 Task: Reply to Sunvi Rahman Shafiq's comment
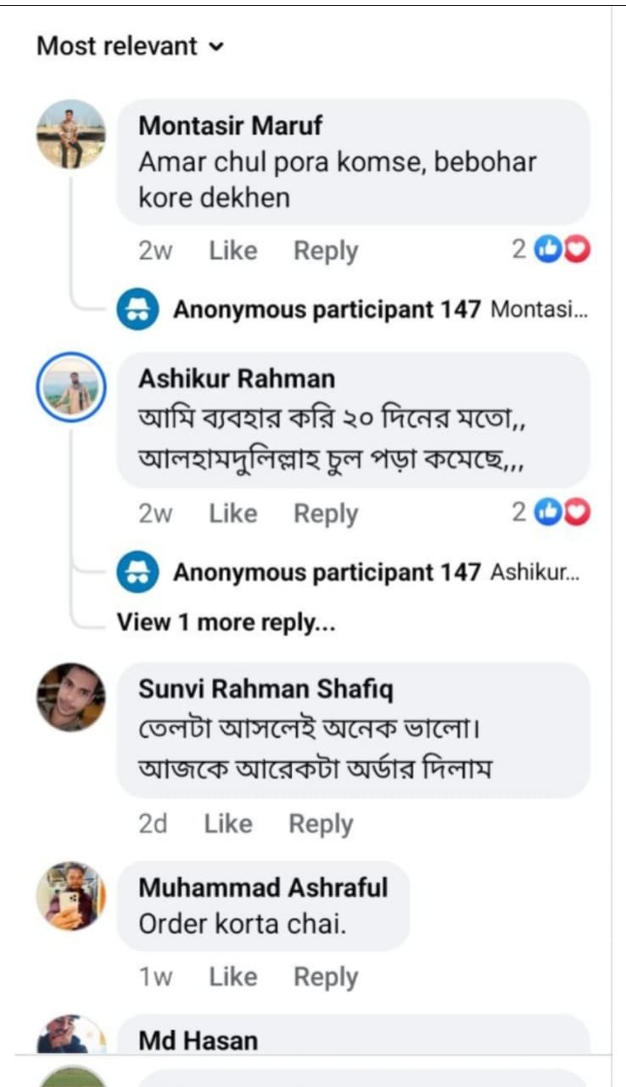coord(321,824)
